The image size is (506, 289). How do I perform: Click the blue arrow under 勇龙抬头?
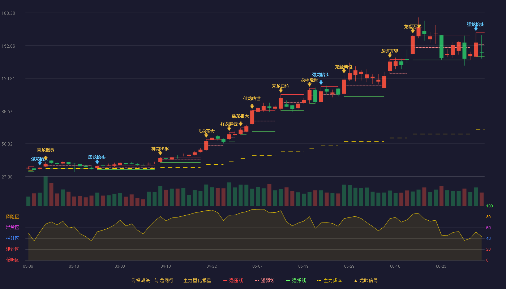pyautogui.click(x=97, y=162)
